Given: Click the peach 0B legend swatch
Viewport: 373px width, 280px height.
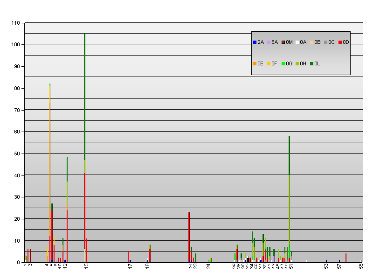Looking at the screenshot, I should click(x=311, y=42).
